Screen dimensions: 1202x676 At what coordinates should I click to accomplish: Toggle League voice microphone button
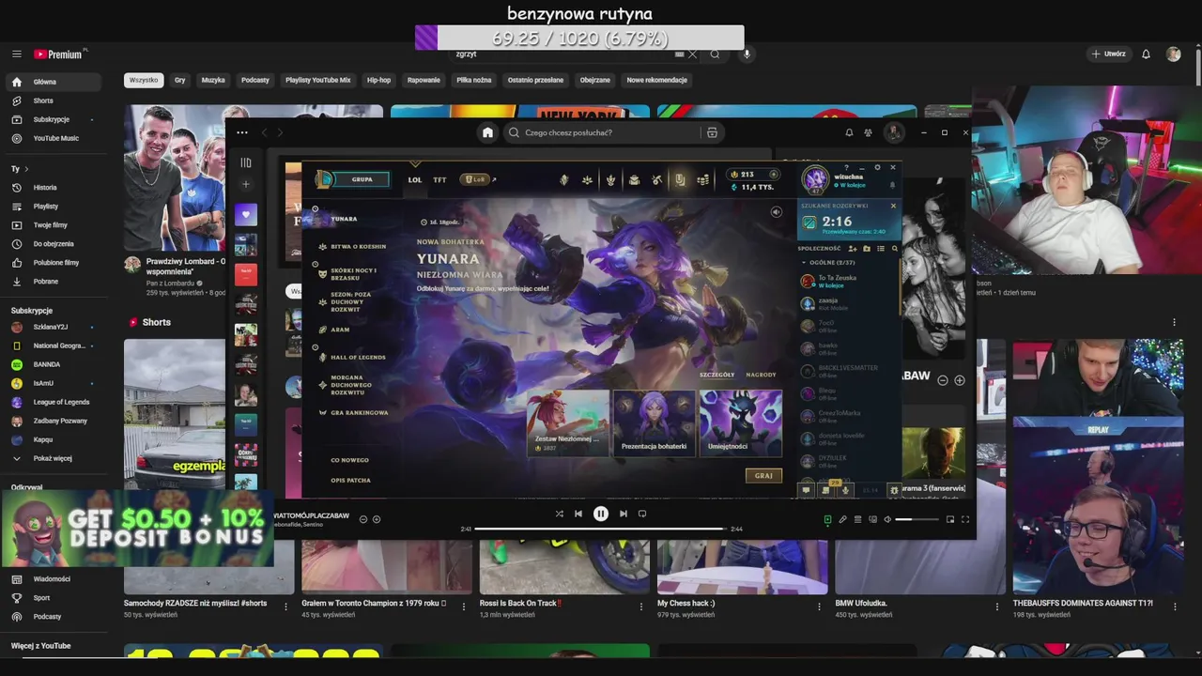click(845, 490)
